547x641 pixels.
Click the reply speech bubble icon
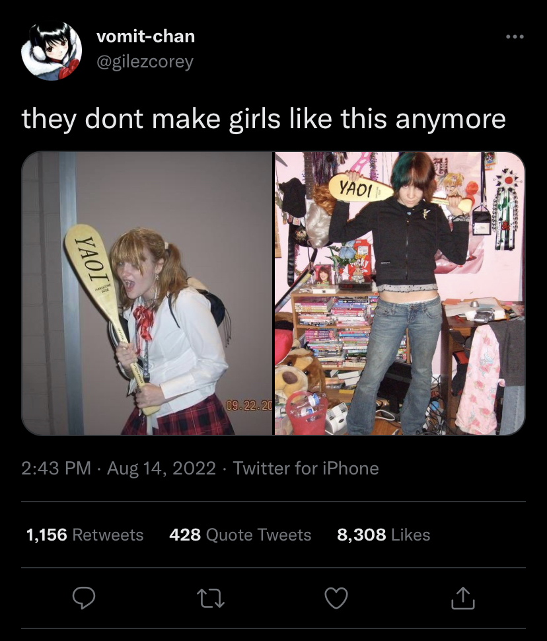click(84, 598)
